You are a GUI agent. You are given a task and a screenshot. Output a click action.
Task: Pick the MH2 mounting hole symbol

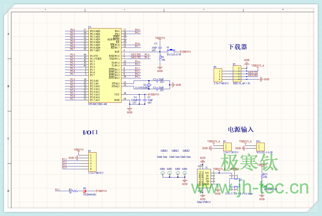169,173
